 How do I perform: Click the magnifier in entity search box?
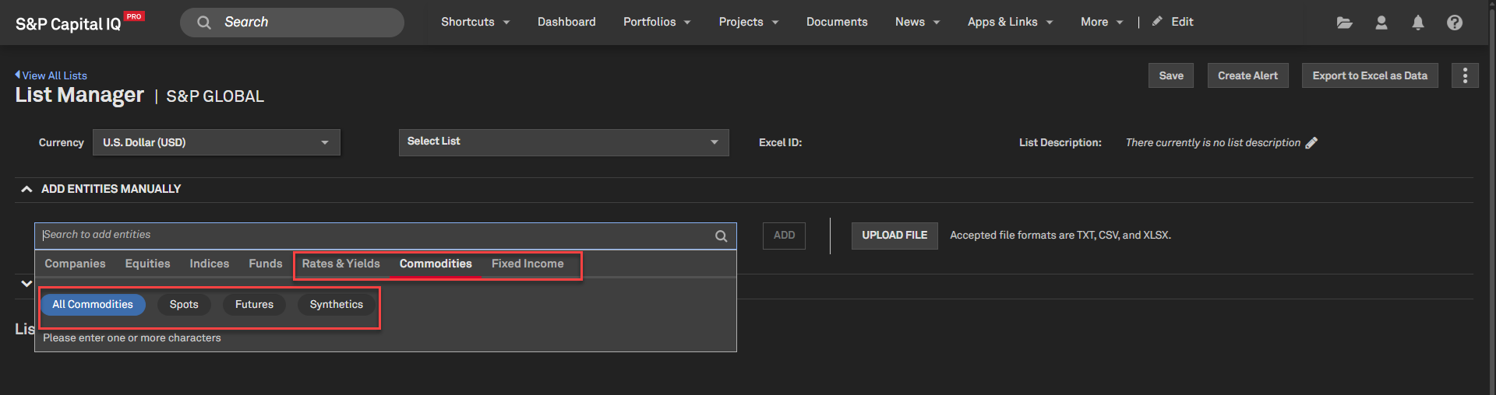[x=722, y=236]
